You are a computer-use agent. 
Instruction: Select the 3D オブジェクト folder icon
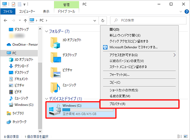pyautogui.click(x=55, y=43)
